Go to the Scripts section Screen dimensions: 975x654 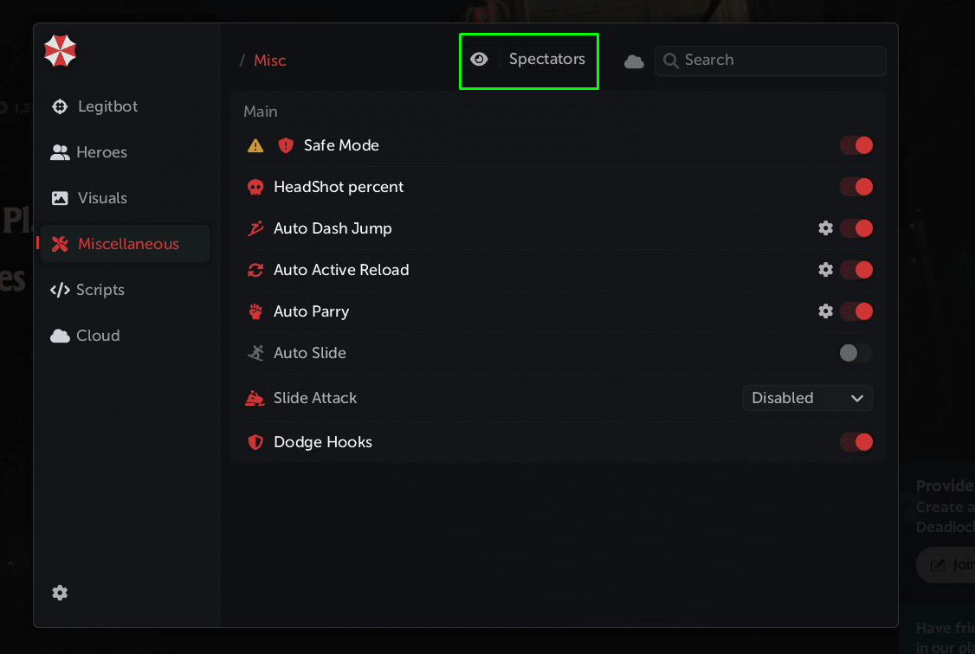[x=100, y=290]
